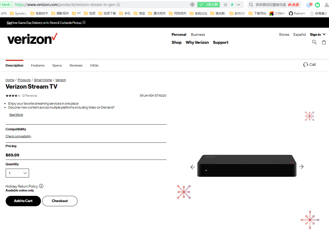Open the 手机 bookmark folder
This screenshot has height=243, width=329.
(125, 13)
